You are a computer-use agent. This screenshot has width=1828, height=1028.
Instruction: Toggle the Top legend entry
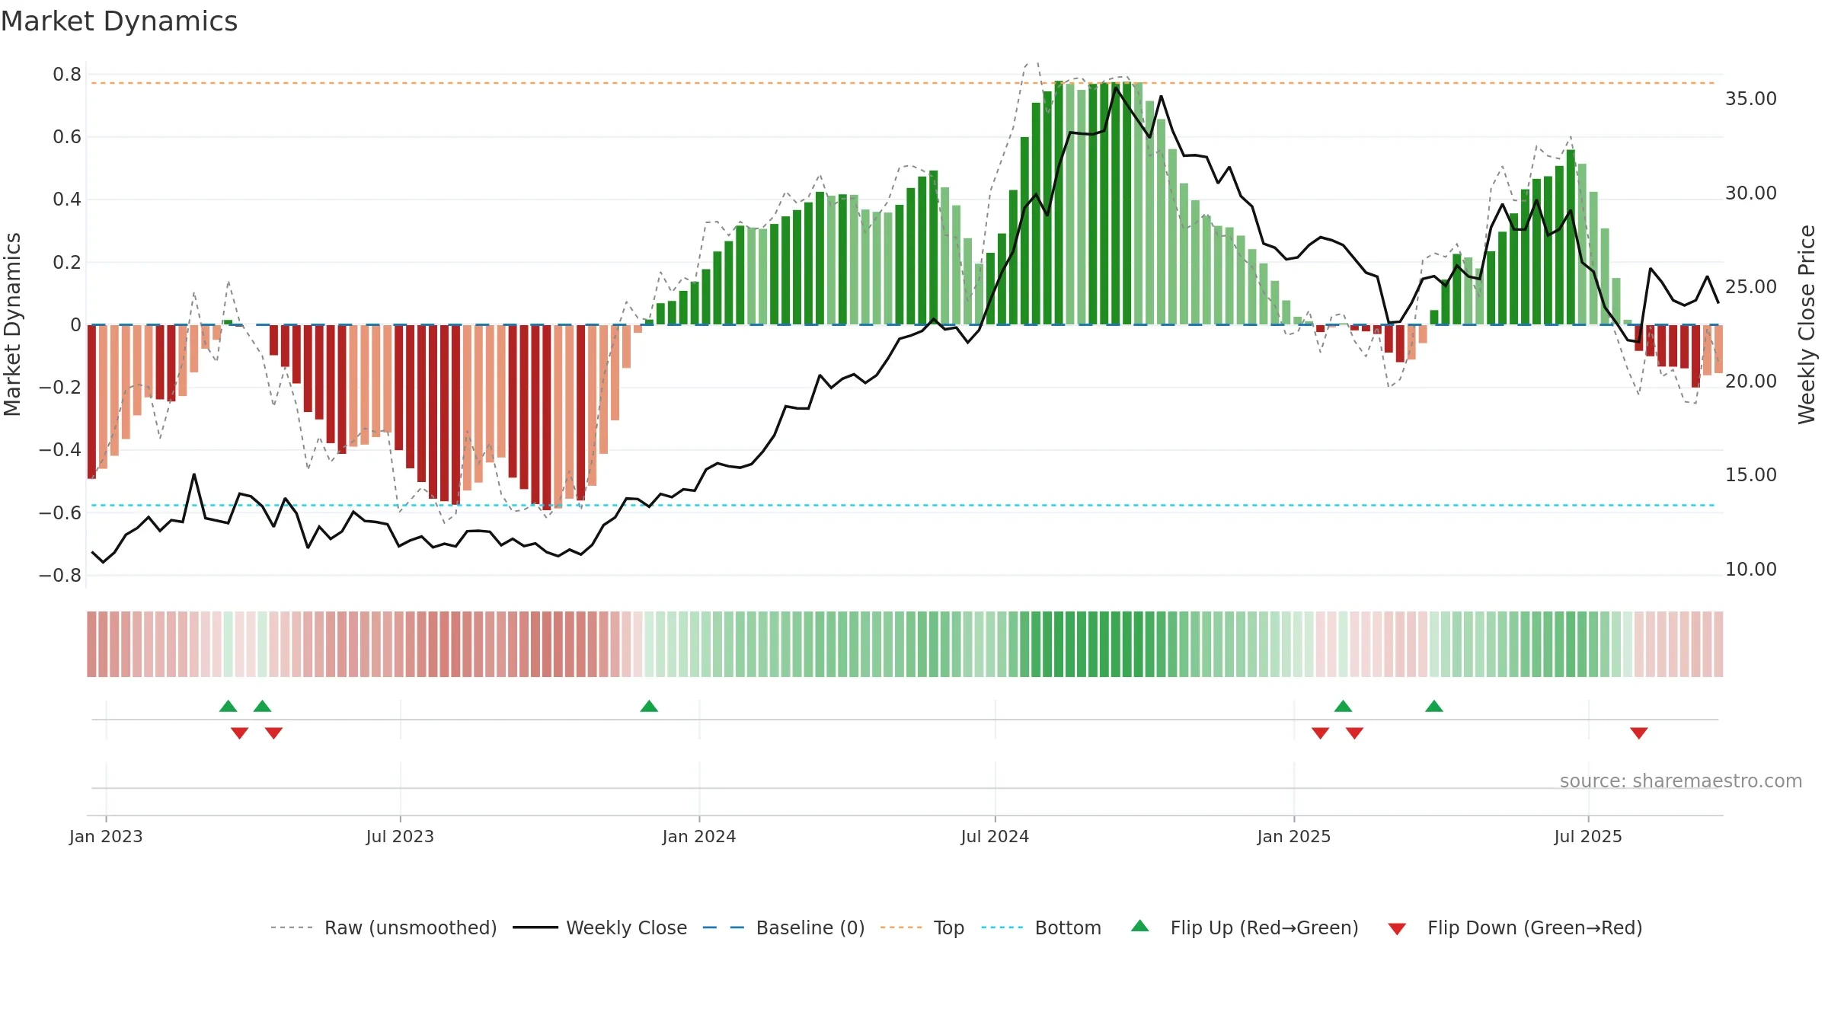point(922,927)
